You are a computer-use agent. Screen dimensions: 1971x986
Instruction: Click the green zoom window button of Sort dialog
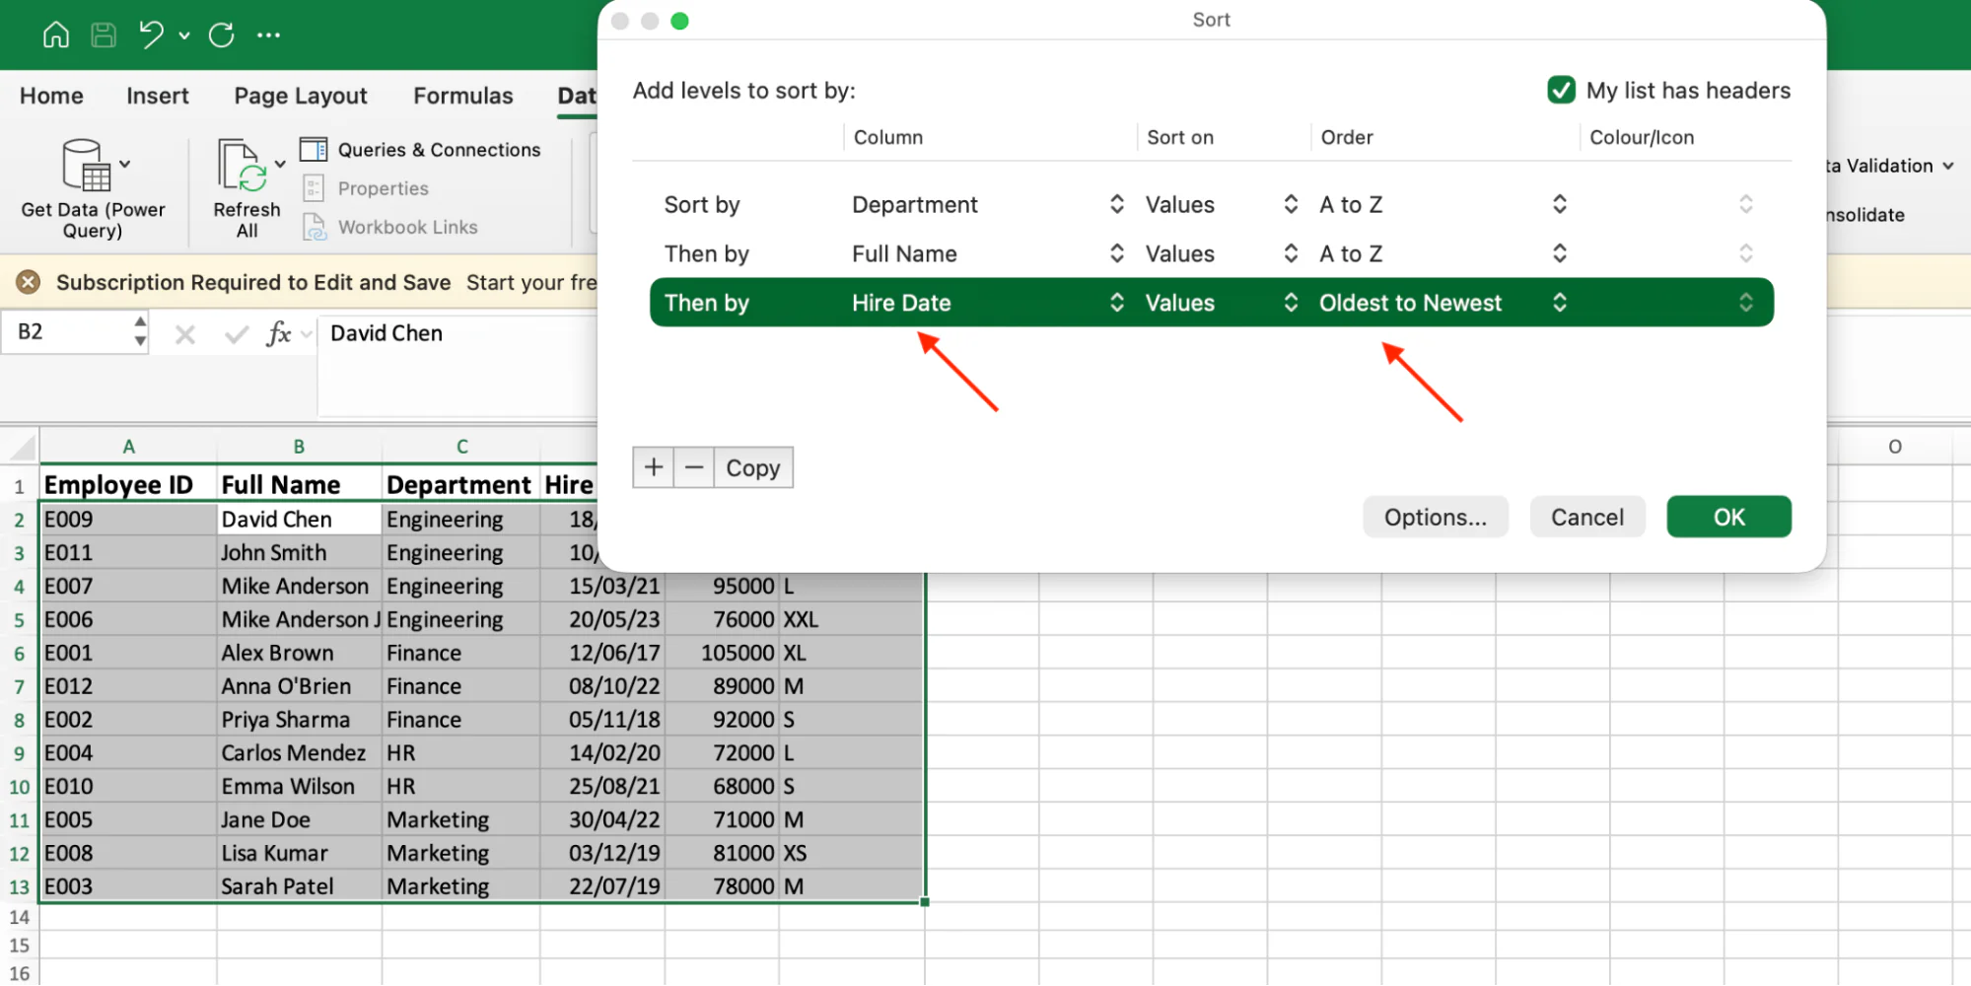pyautogui.click(x=679, y=21)
